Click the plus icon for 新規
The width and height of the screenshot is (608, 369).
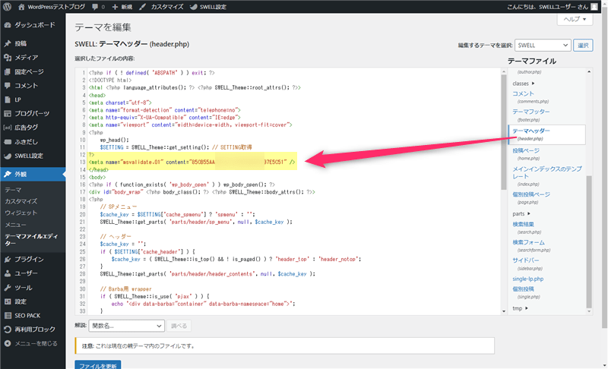[x=115, y=7]
